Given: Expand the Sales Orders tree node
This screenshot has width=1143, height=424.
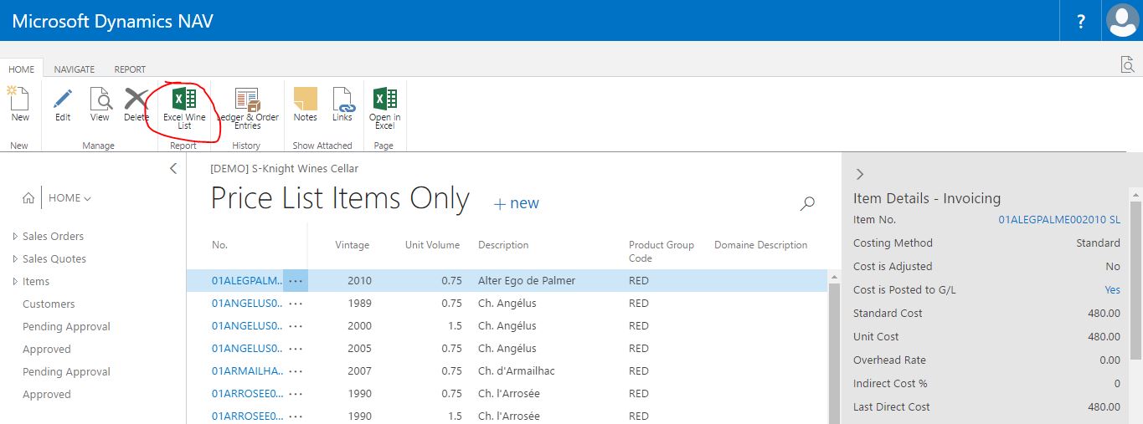Looking at the screenshot, I should point(15,237).
